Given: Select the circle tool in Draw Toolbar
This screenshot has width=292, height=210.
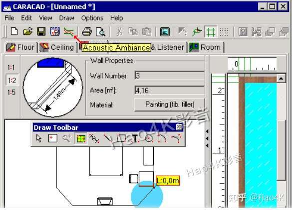Looking at the screenshot, I should [149, 138].
